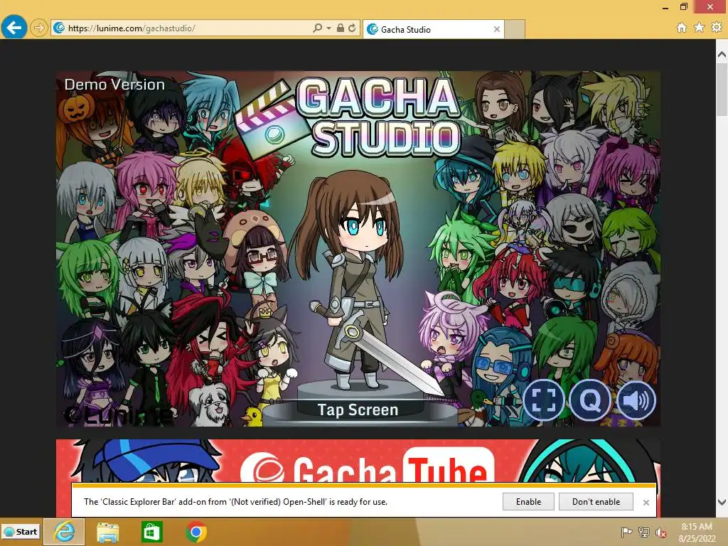Viewport: 728px width, 546px height.
Task: Click the address bar search magnifier icon
Action: coord(318,28)
